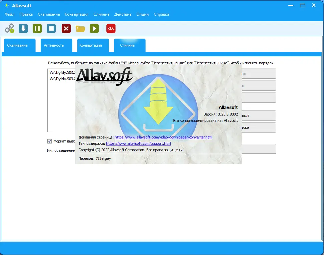Delete selected item with the red X icon

(66, 28)
